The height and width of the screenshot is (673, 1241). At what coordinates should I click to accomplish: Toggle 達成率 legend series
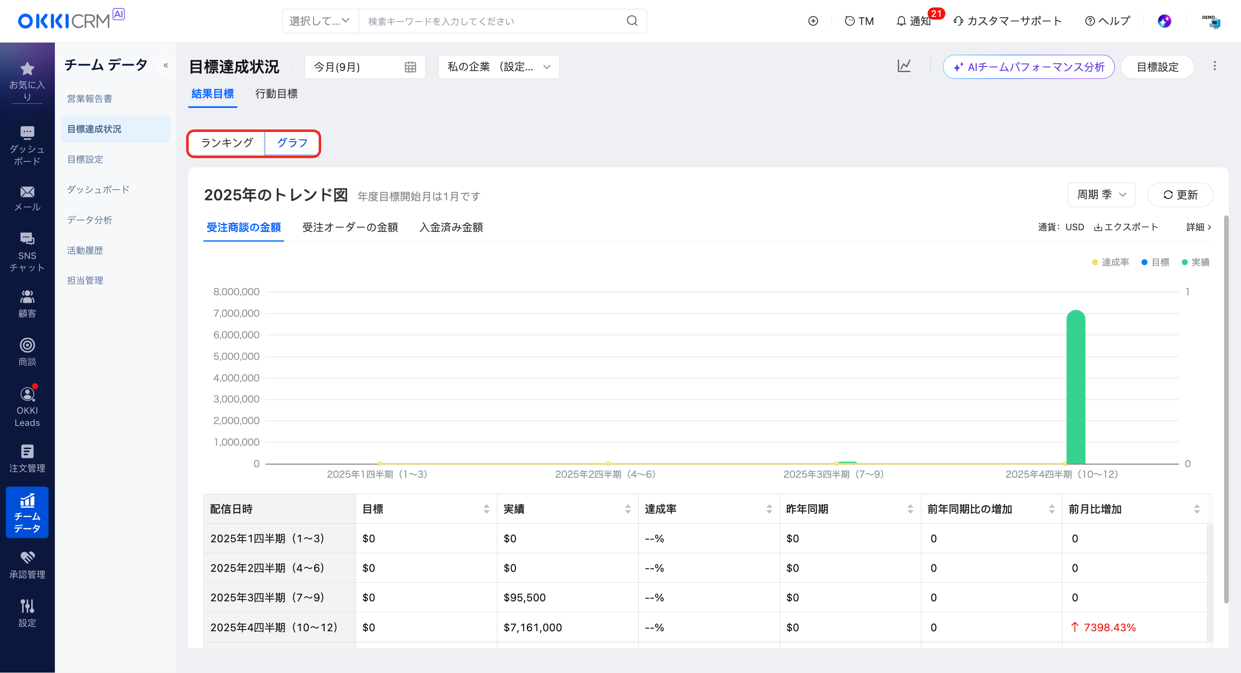1110,262
